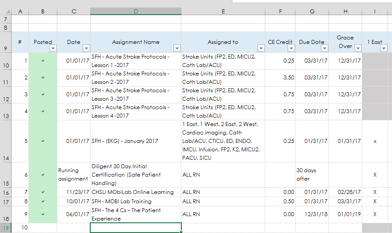Screen dimensions: 392x233
Task: Click 'Assignment Name' header cell text
Action: pos(136,42)
